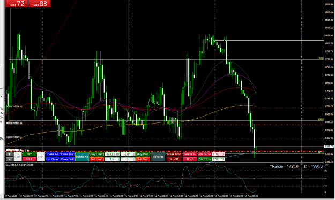Click the Break Even button
This screenshot has height=200, width=335.
[x=174, y=154]
